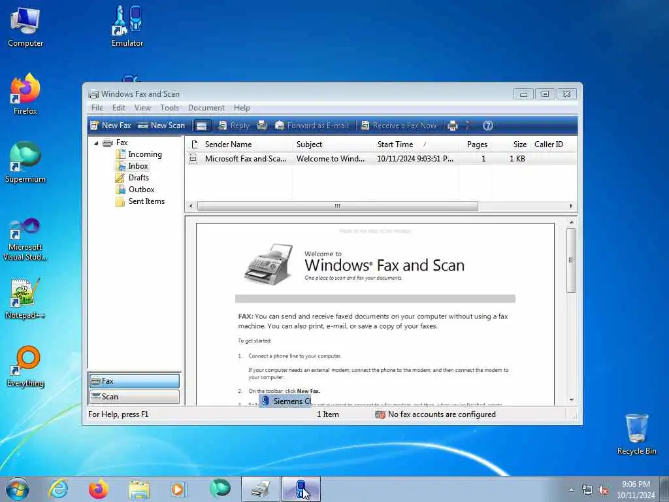Viewport: 669px width, 502px height.
Task: Open the View menu
Action: coord(142,108)
